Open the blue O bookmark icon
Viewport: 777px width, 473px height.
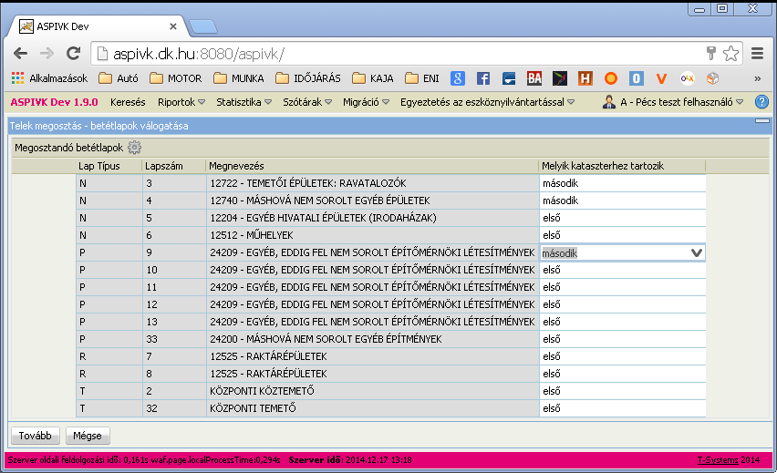[x=637, y=78]
